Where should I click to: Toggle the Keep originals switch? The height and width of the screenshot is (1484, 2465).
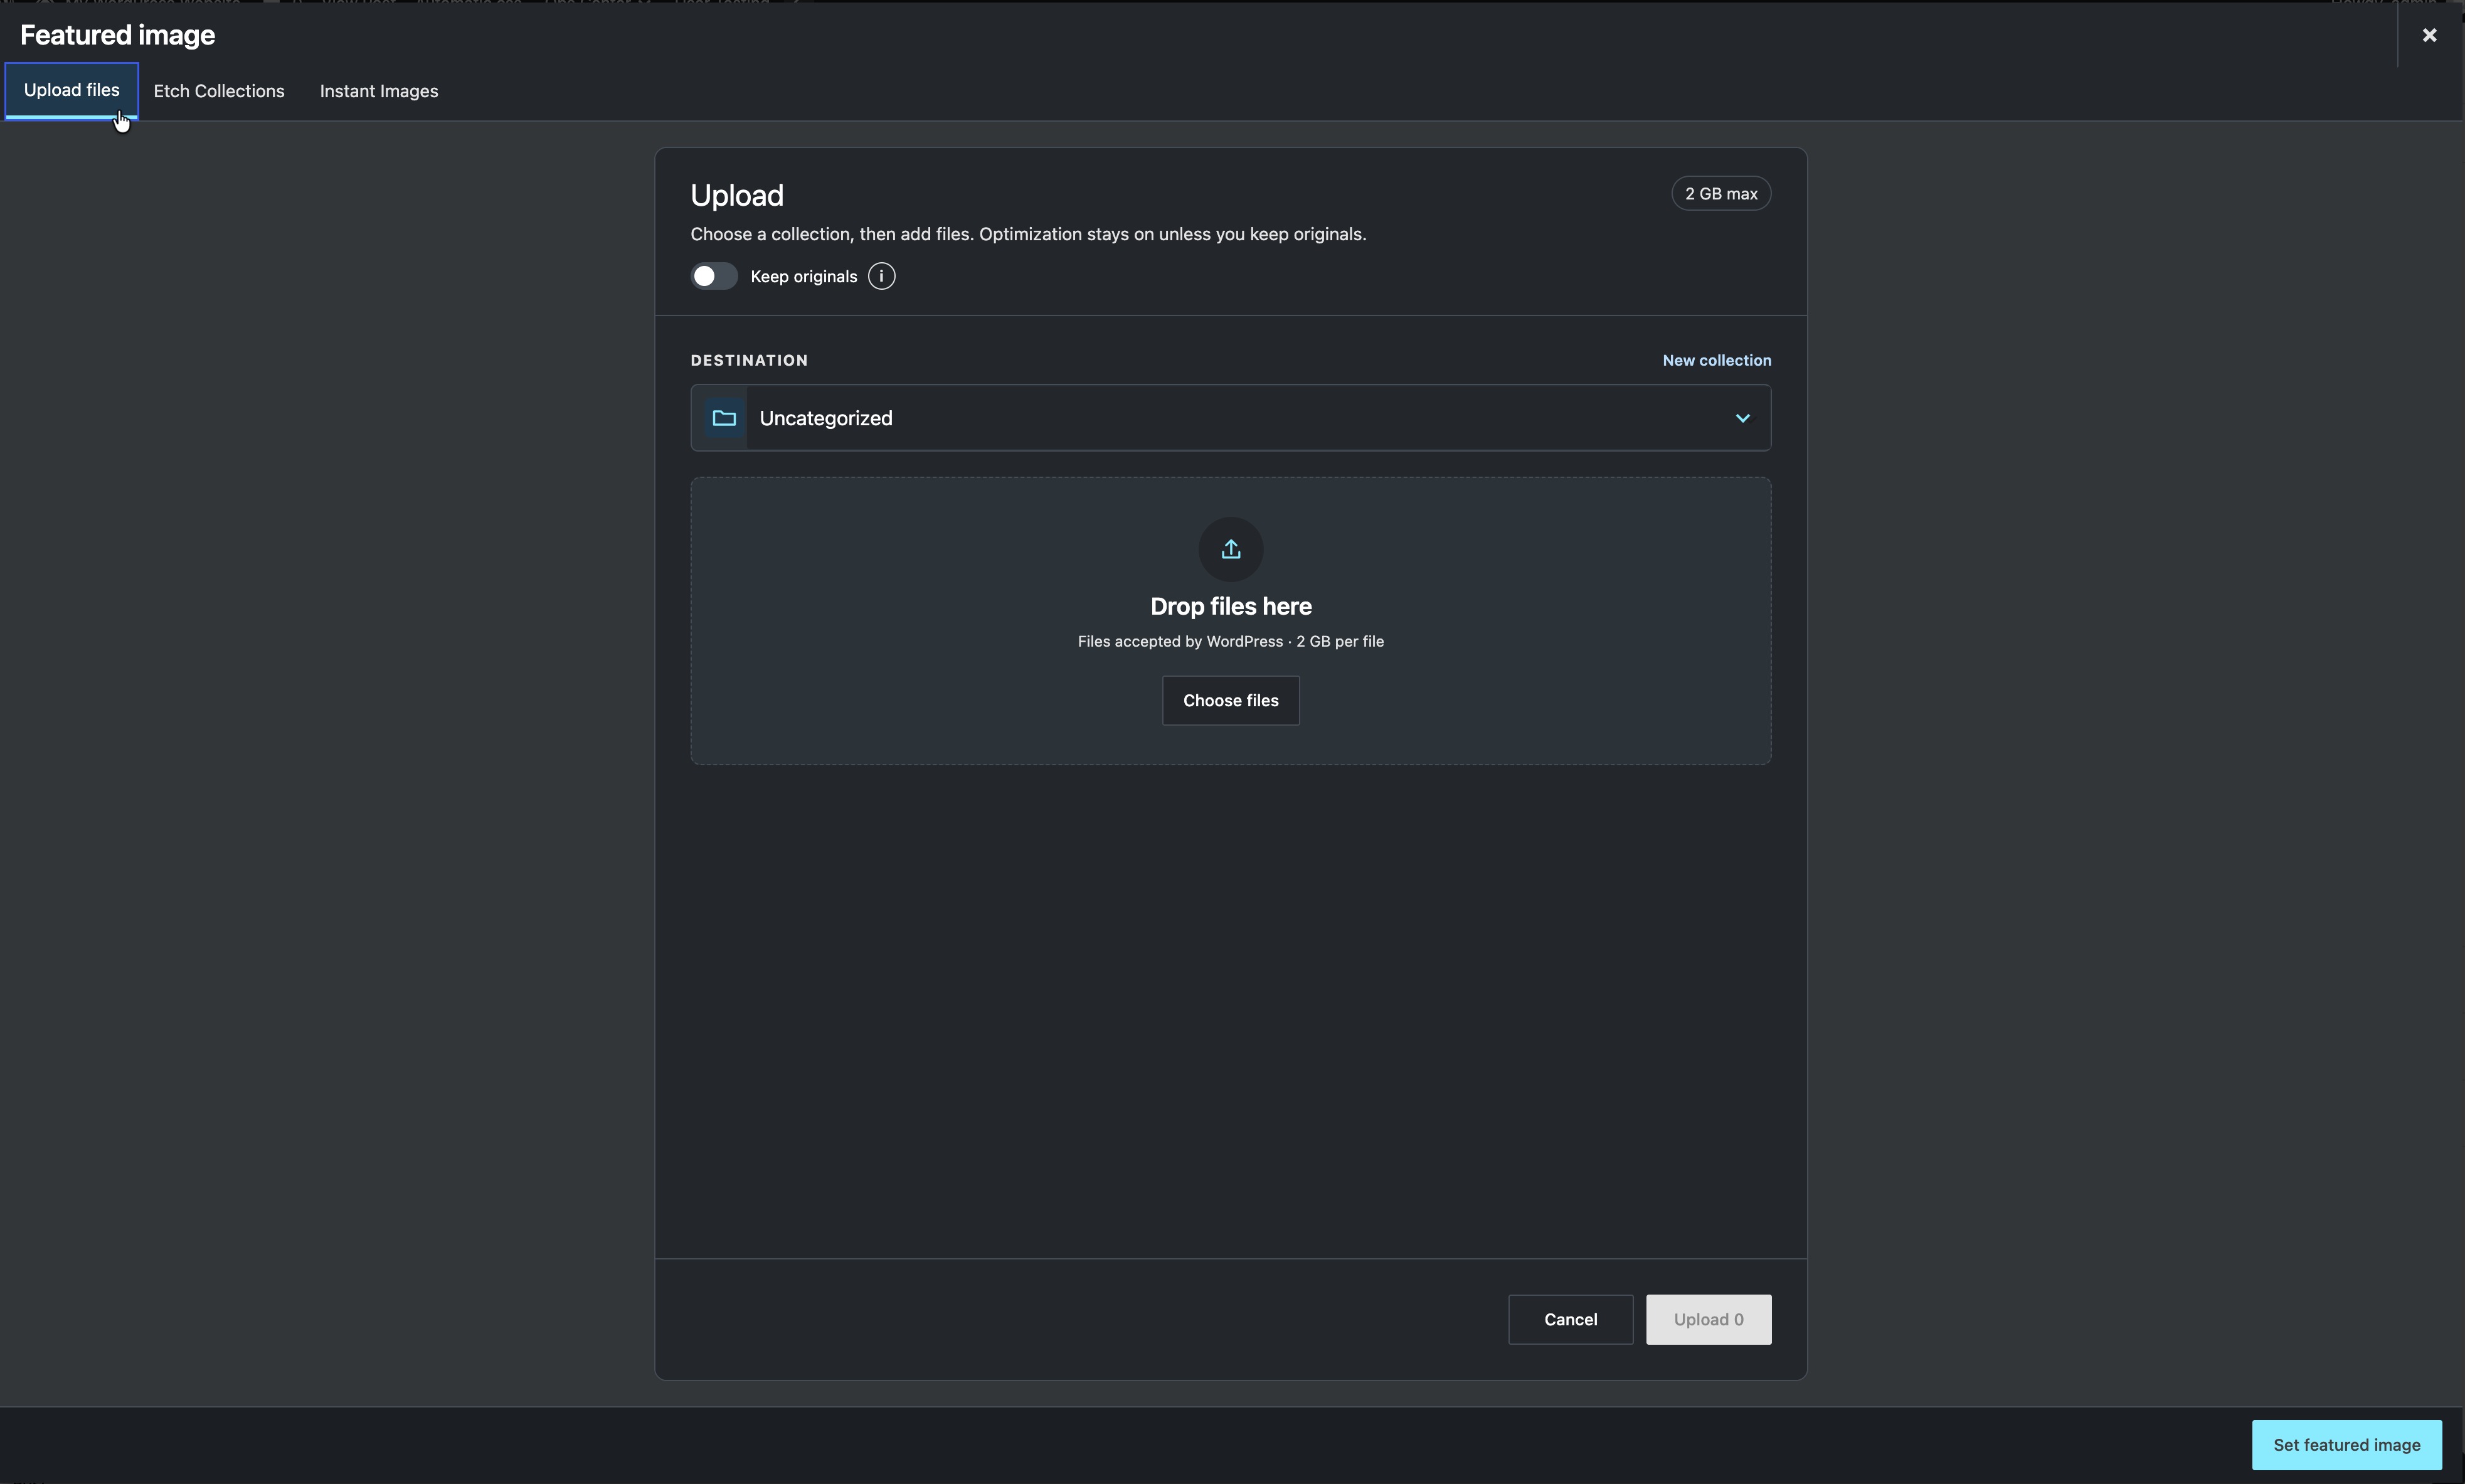(714, 277)
